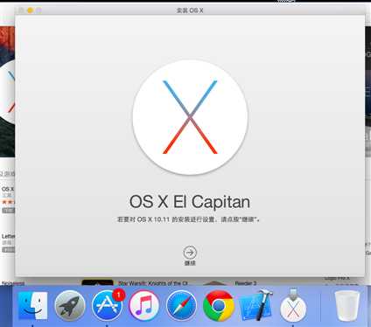The image size is (371, 327).
Task: Open Finder from the dock
Action: (32, 305)
